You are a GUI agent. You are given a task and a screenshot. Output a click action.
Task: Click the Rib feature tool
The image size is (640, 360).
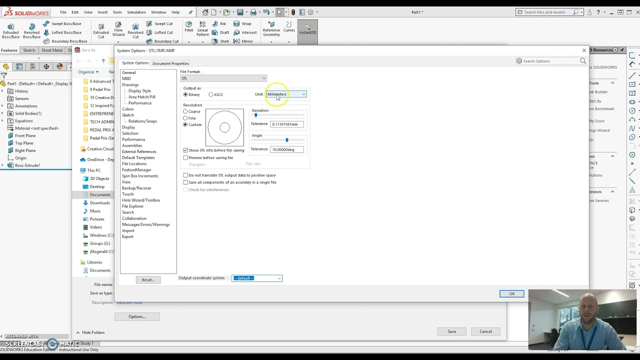pos(220,23)
